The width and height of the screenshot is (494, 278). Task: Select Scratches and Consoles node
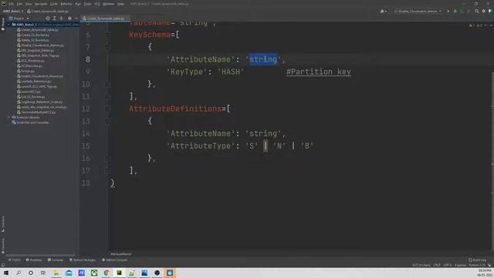[30, 123]
